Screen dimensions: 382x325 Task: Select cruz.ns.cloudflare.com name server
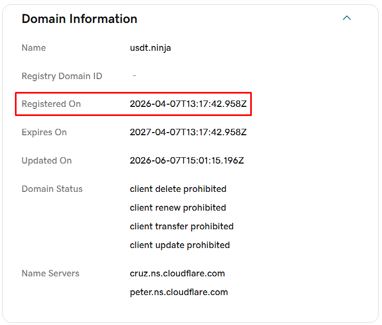(177, 274)
